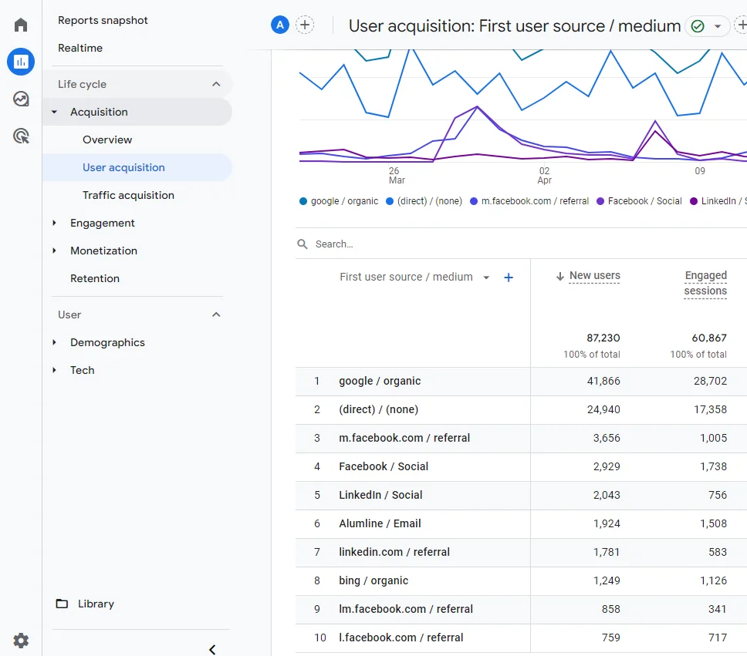This screenshot has height=656, width=747.
Task: Open the Advertising icon in left rail
Action: pos(21,136)
